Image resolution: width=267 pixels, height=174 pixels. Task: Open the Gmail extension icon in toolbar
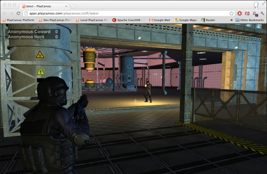coord(247,13)
